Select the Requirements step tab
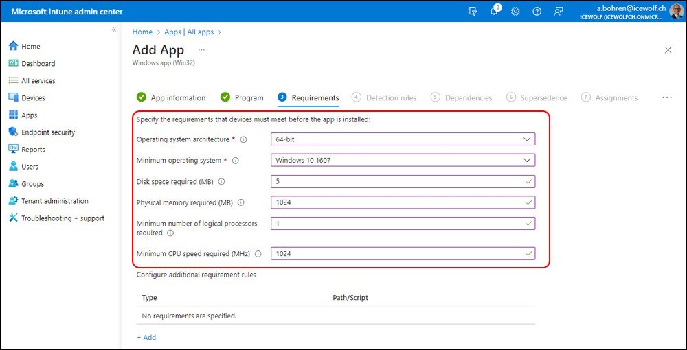Screen dimensions: 687x350 pyautogui.click(x=308, y=97)
